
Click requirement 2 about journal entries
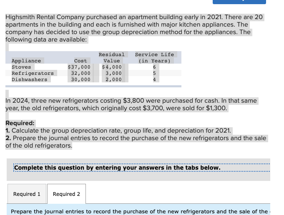pyautogui.click(x=136, y=142)
